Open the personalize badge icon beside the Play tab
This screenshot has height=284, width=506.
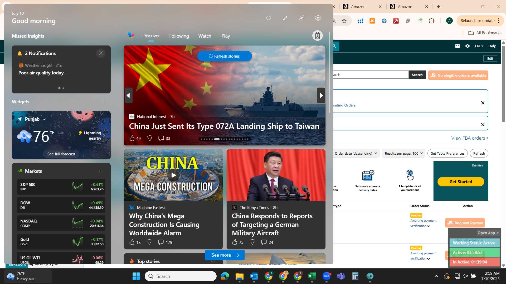(318, 35)
